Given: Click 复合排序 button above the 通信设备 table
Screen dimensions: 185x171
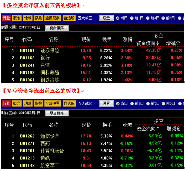Looking at the screenshot, I should click(x=57, y=113).
